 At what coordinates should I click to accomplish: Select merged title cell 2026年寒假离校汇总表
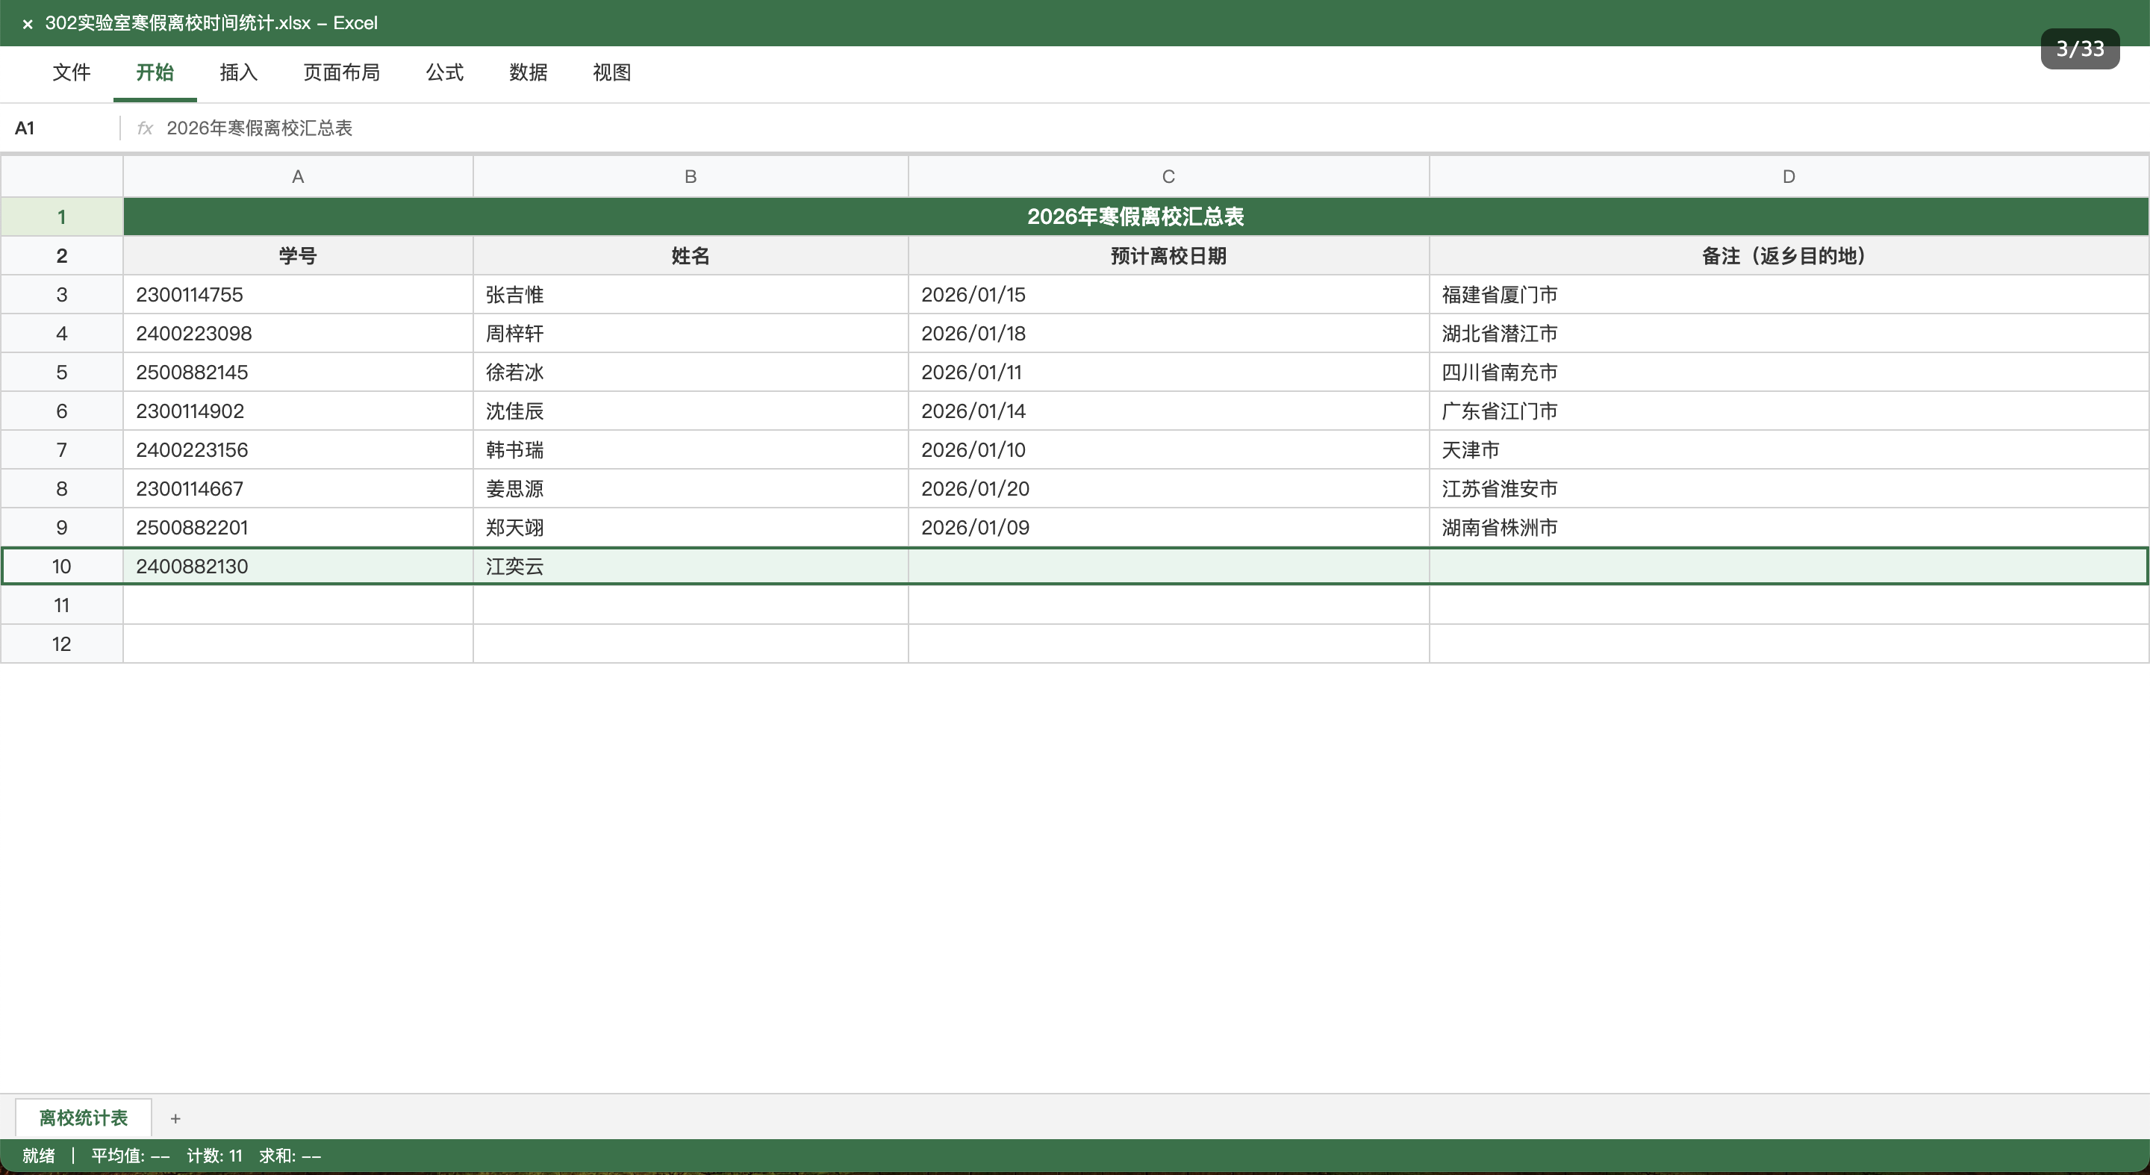coord(1135,217)
